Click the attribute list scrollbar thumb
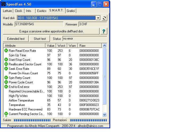This screenshot has height=136, width=170. (x=104, y=76)
